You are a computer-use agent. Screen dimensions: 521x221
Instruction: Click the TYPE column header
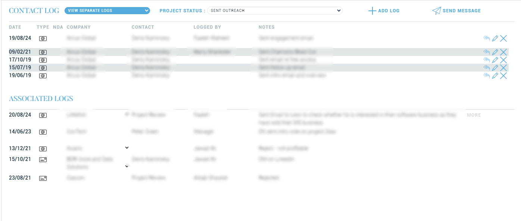(43, 27)
